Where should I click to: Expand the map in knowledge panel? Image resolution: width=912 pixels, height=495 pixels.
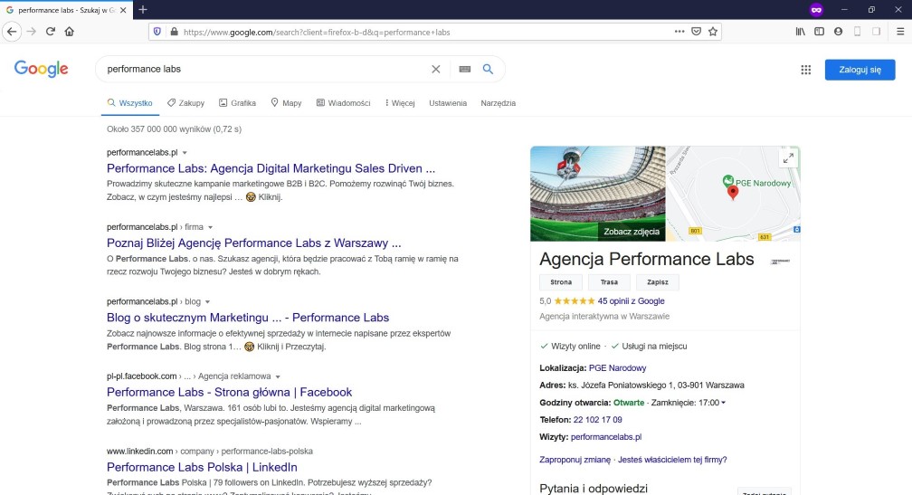coord(788,158)
